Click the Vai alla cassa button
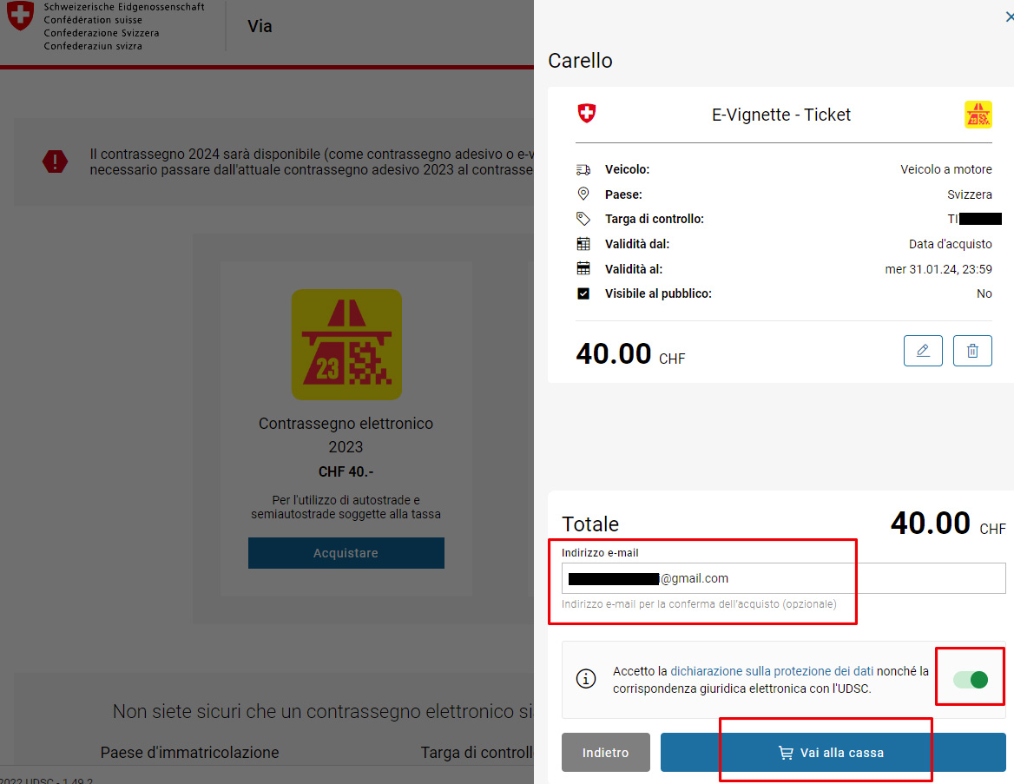The image size is (1014, 784). coord(833,752)
